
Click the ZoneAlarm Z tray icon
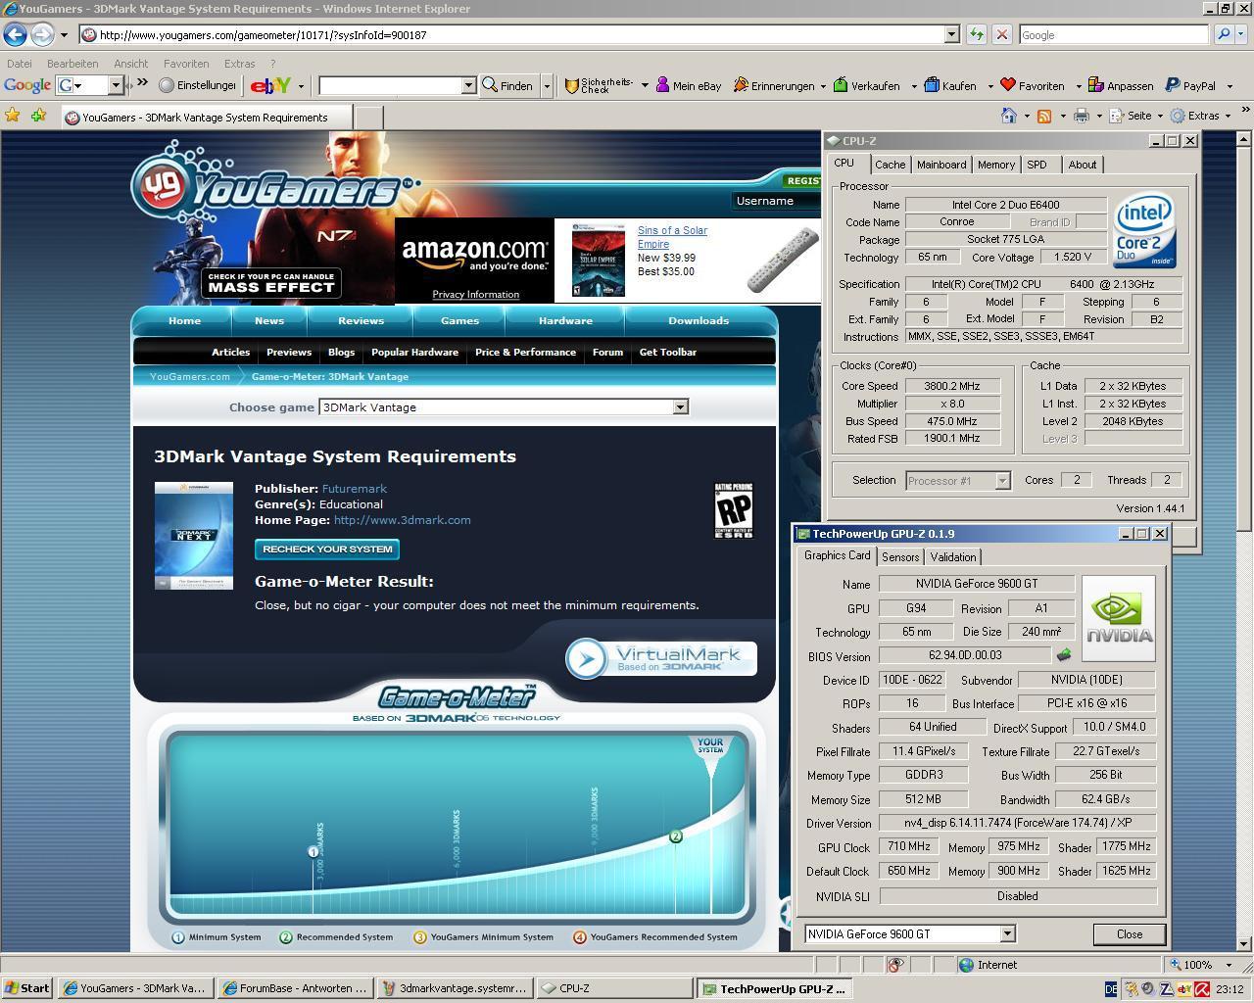[1167, 989]
